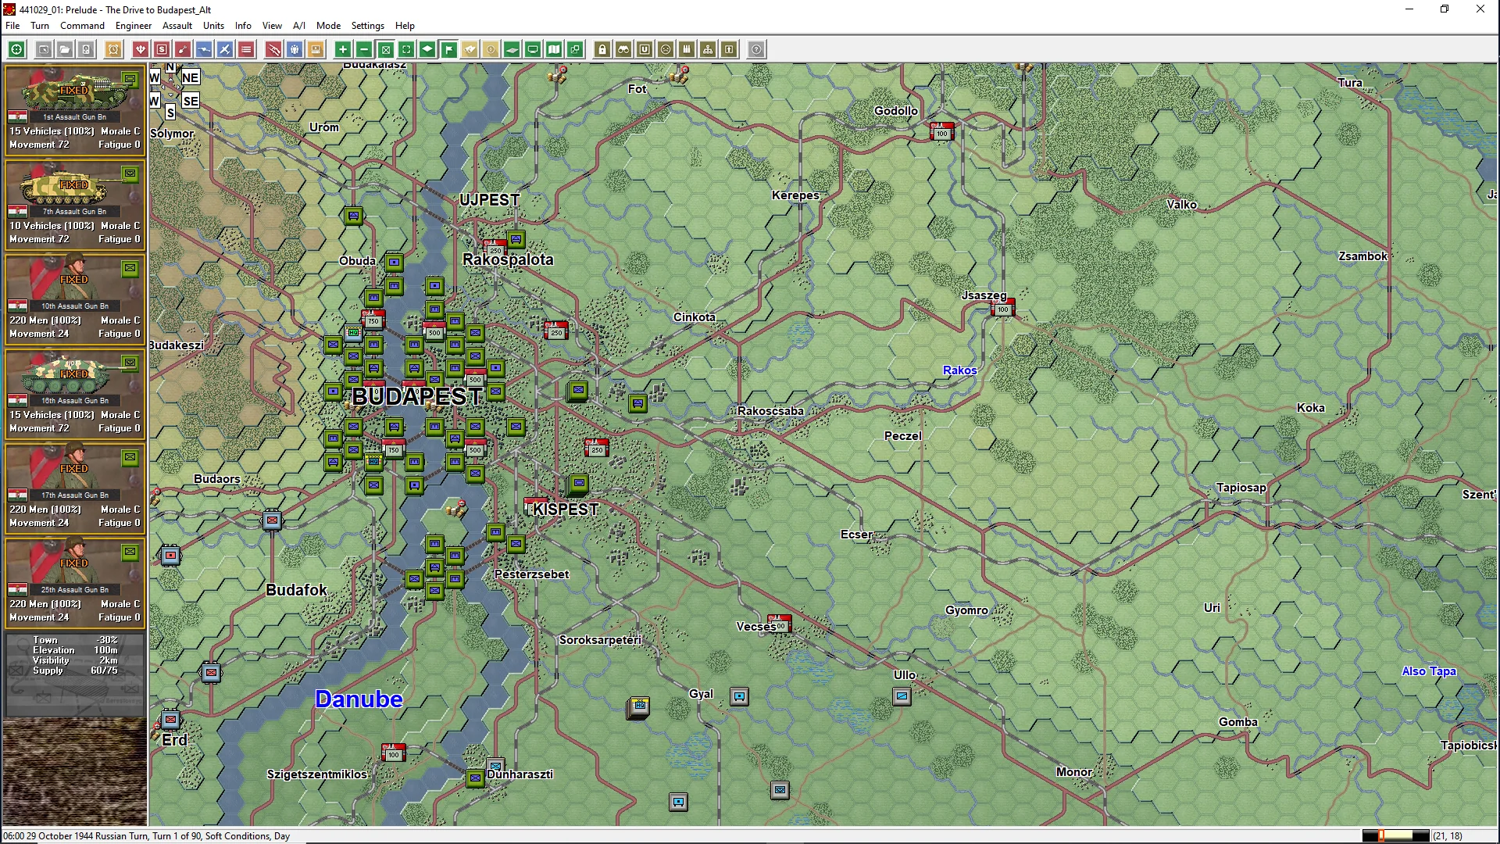Click the NE compass direction button

191,77
